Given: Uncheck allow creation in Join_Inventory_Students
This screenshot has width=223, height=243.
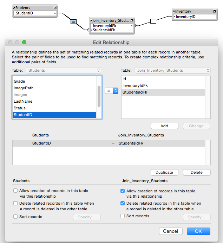Looking at the screenshot, I should (x=123, y=191).
